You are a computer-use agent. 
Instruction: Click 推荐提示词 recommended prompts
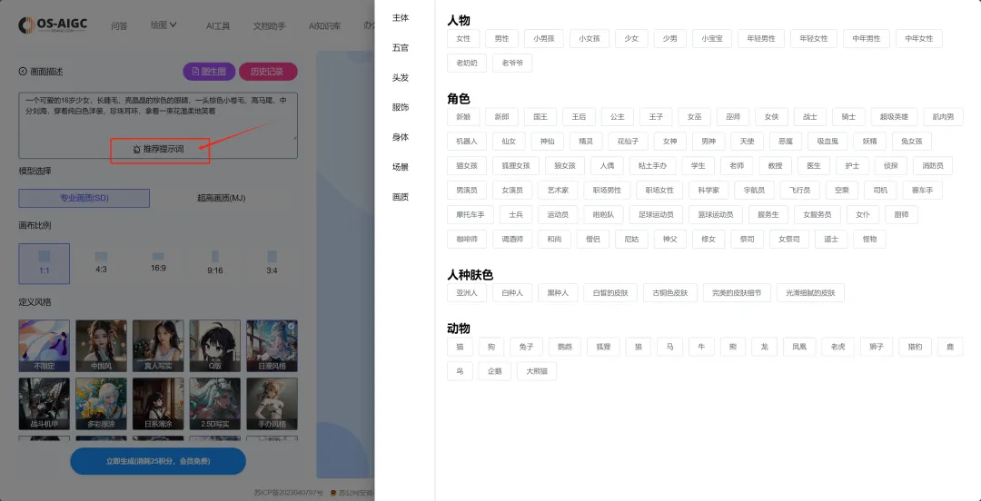pos(159,150)
